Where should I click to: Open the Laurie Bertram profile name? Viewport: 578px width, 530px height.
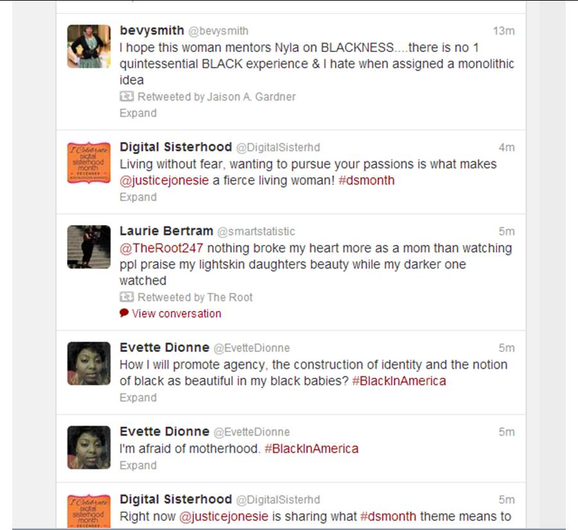[166, 231]
